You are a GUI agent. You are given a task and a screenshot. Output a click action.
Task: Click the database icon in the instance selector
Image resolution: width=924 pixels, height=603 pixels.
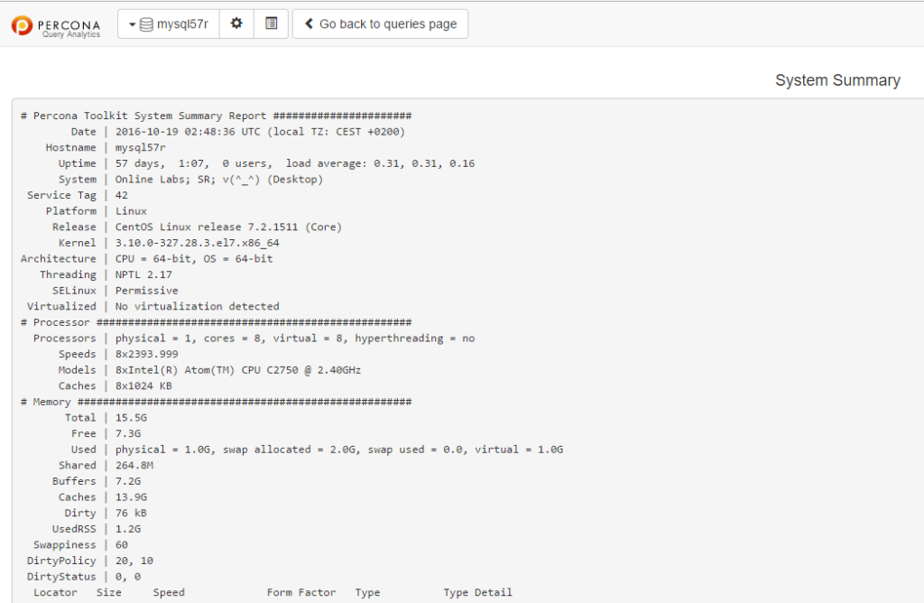coord(146,23)
